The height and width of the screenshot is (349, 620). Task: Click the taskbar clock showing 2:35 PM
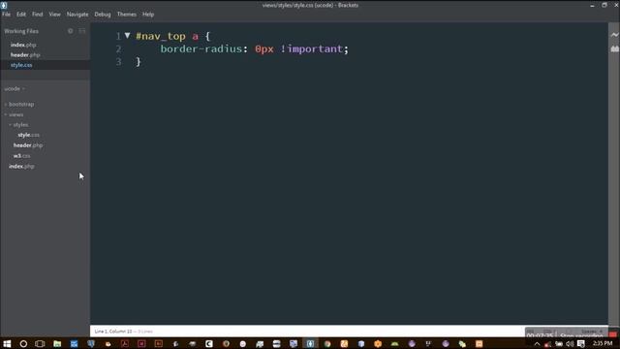point(603,343)
